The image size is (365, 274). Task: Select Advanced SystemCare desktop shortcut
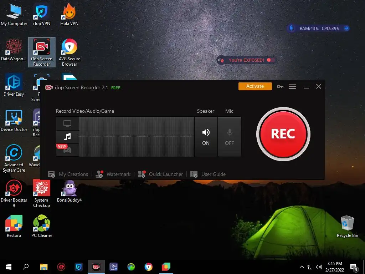pos(14,158)
